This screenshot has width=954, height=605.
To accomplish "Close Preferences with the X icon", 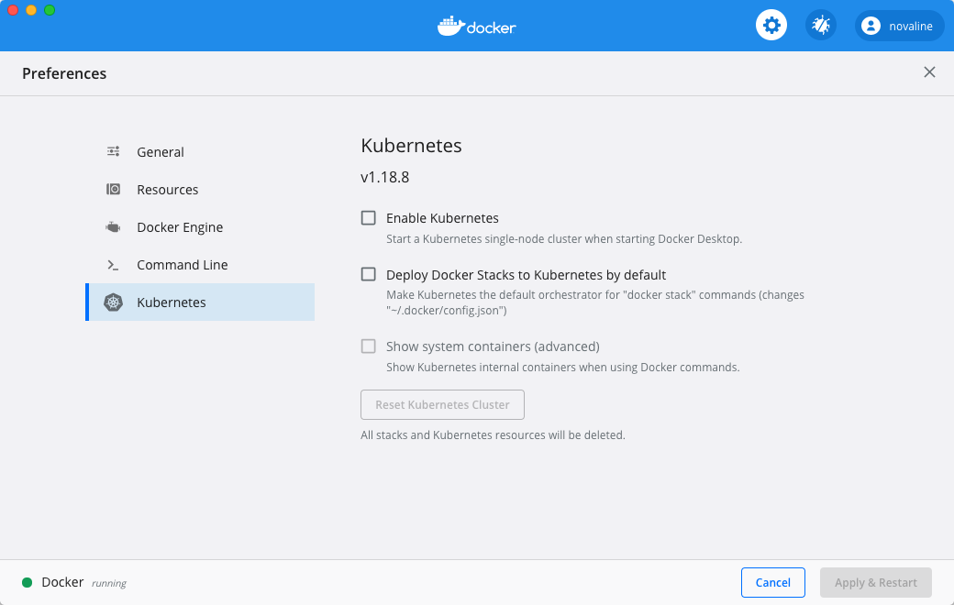I will 929,72.
